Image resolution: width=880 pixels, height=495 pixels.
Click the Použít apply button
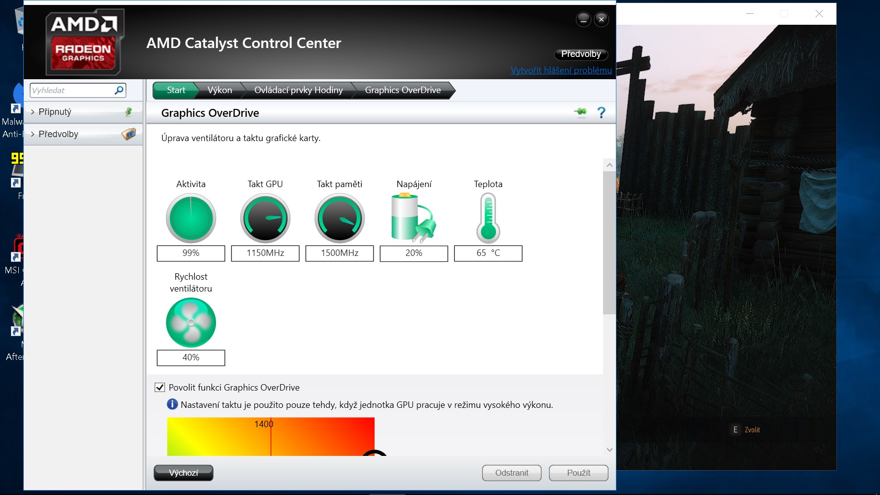pos(579,473)
